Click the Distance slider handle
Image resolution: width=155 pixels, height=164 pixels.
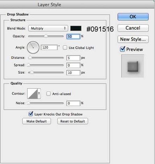click(x=30, y=58)
